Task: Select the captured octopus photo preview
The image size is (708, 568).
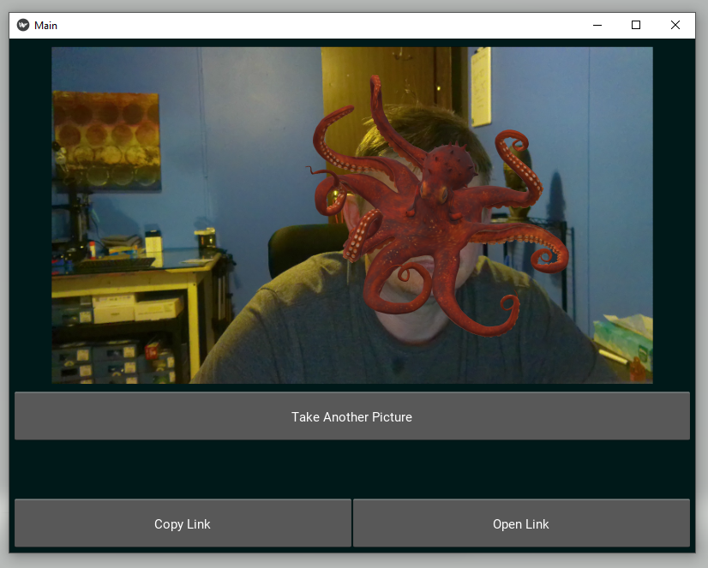Action: (351, 215)
